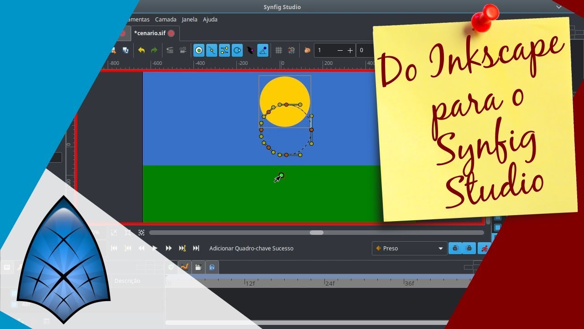
Task: Toggle radius handles display
Action: 237,50
